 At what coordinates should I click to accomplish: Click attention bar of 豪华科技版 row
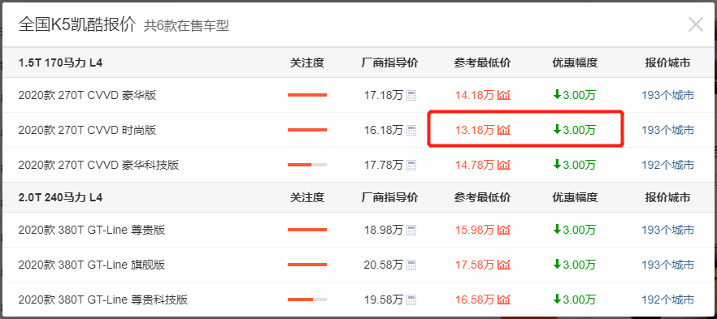[x=307, y=165]
